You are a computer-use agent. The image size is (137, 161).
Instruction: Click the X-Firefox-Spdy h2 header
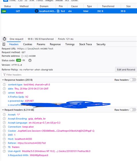tap(18, 97)
